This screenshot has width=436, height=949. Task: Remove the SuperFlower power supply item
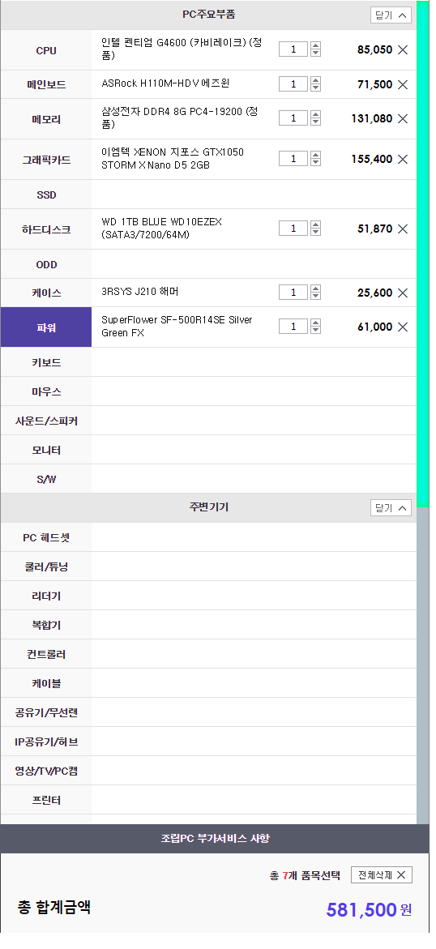coord(403,327)
